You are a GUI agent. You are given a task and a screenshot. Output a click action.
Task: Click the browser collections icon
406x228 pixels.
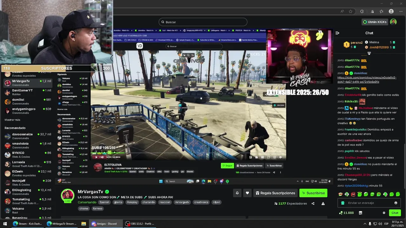[x=381, y=11]
